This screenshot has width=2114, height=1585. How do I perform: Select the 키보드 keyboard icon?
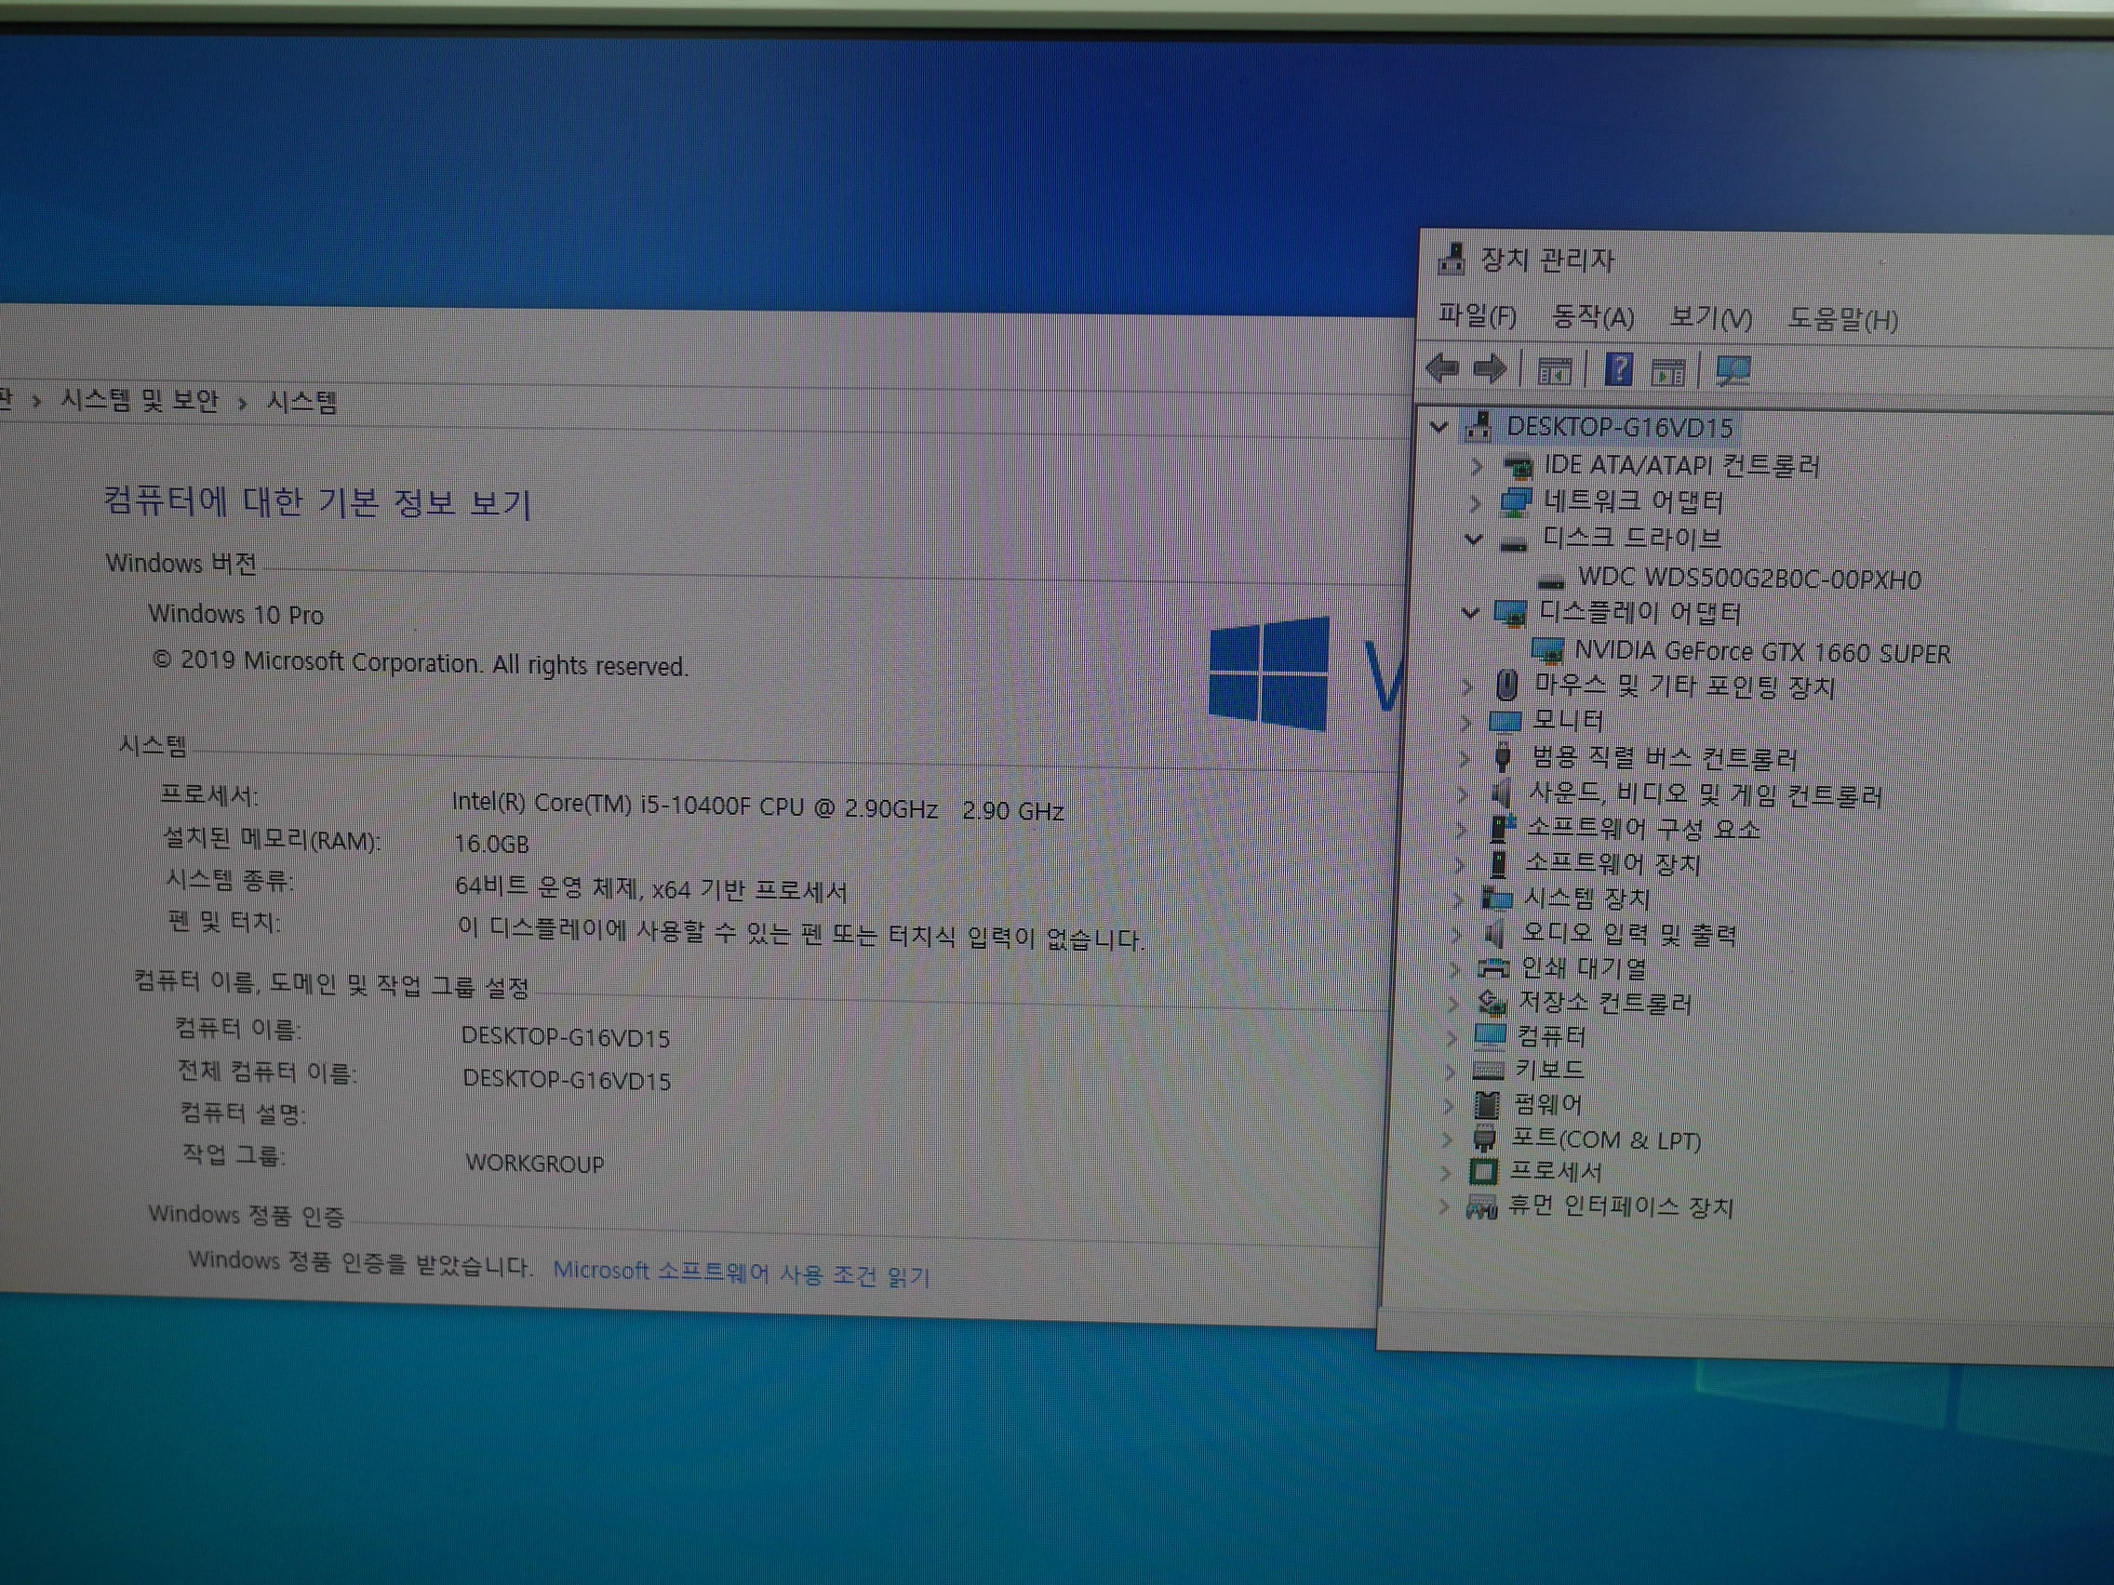click(1488, 1070)
